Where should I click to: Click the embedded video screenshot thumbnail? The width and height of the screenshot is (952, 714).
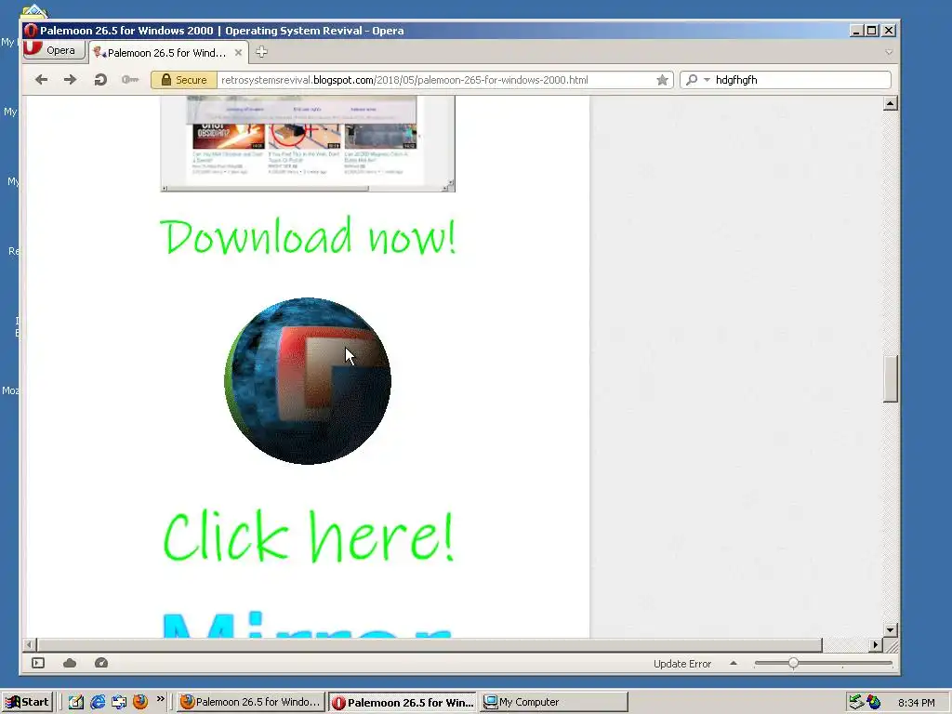click(307, 143)
